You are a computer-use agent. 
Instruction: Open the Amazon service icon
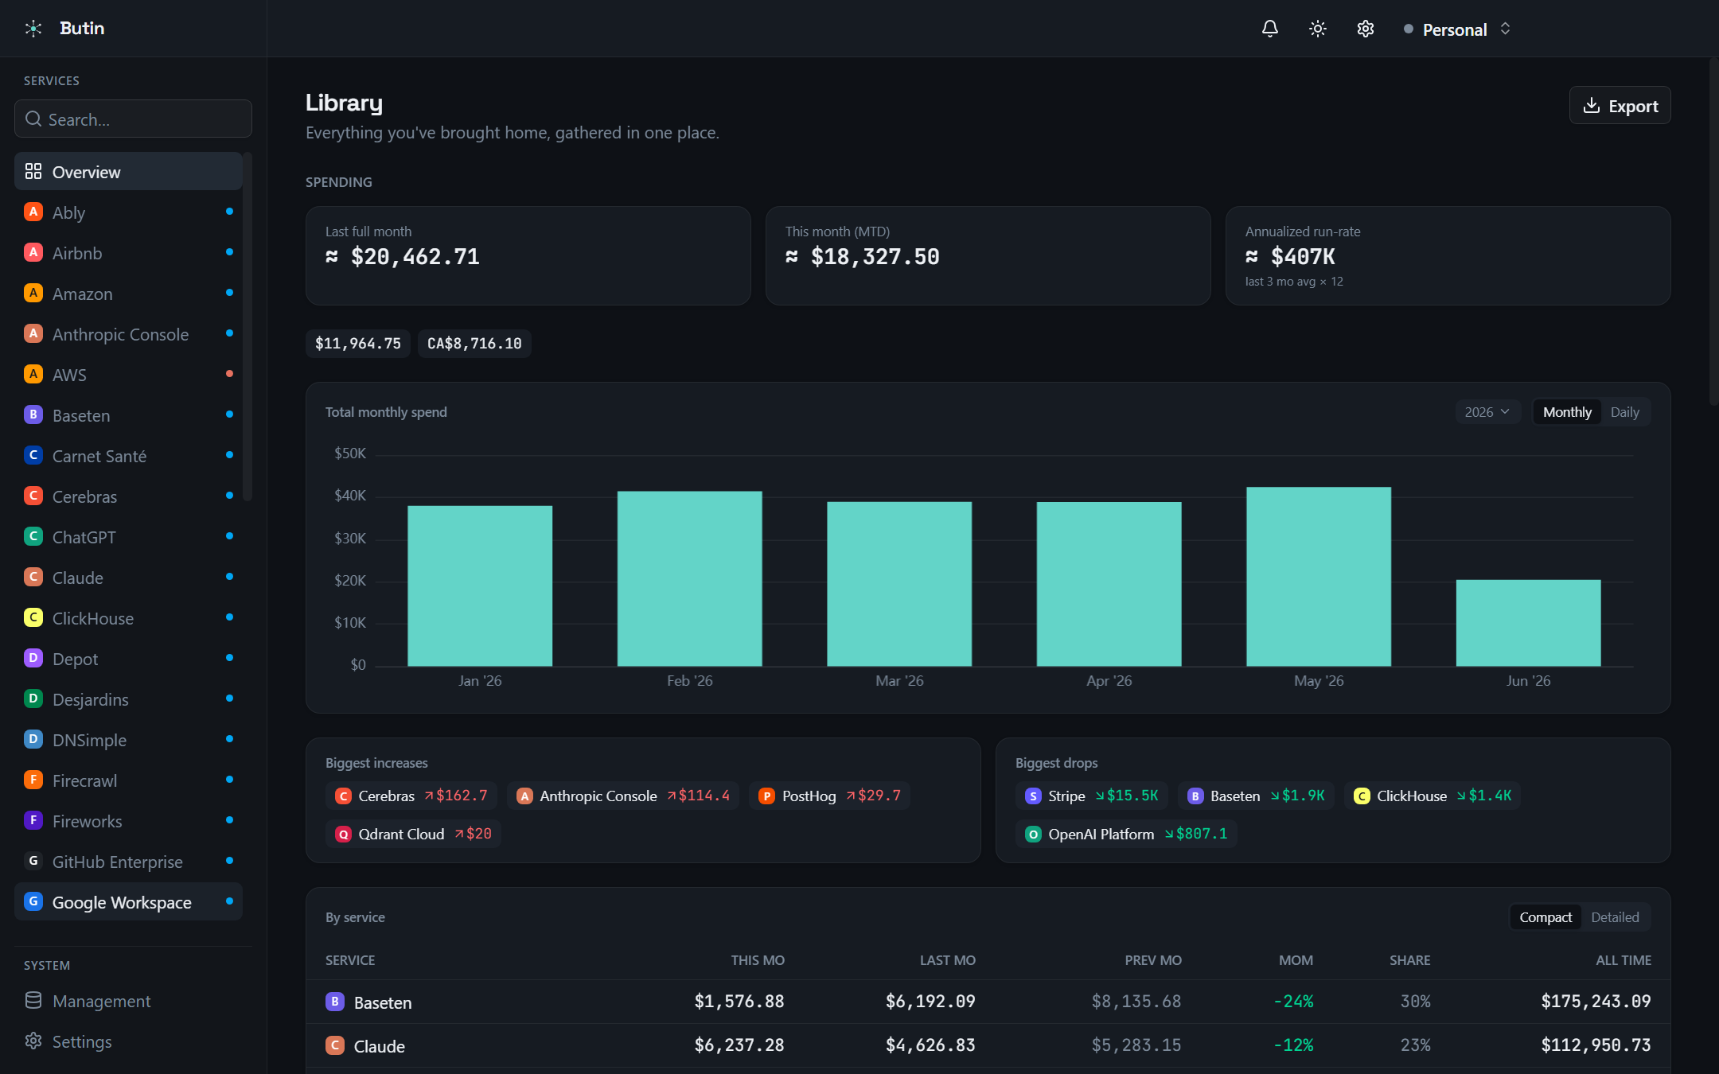[33, 293]
